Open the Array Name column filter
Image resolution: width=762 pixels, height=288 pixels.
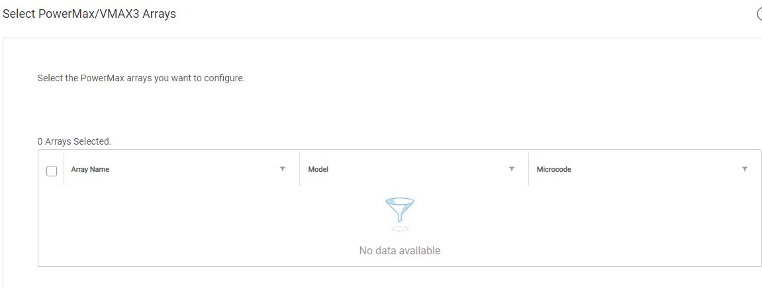tap(283, 170)
